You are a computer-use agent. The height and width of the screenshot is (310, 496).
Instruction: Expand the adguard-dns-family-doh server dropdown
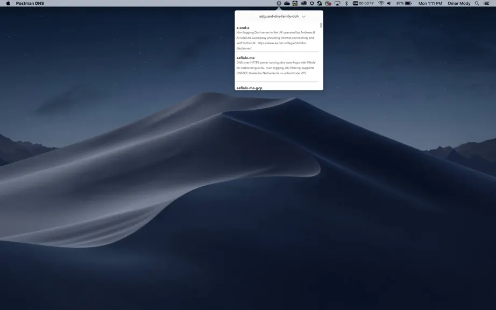(x=282, y=17)
